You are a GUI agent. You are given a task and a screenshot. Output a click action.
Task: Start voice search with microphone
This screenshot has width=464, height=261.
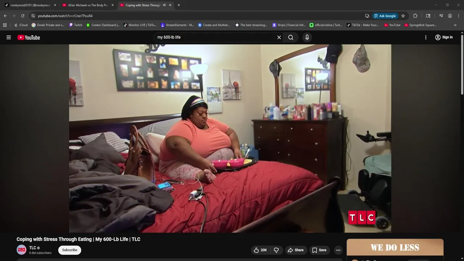click(x=307, y=37)
